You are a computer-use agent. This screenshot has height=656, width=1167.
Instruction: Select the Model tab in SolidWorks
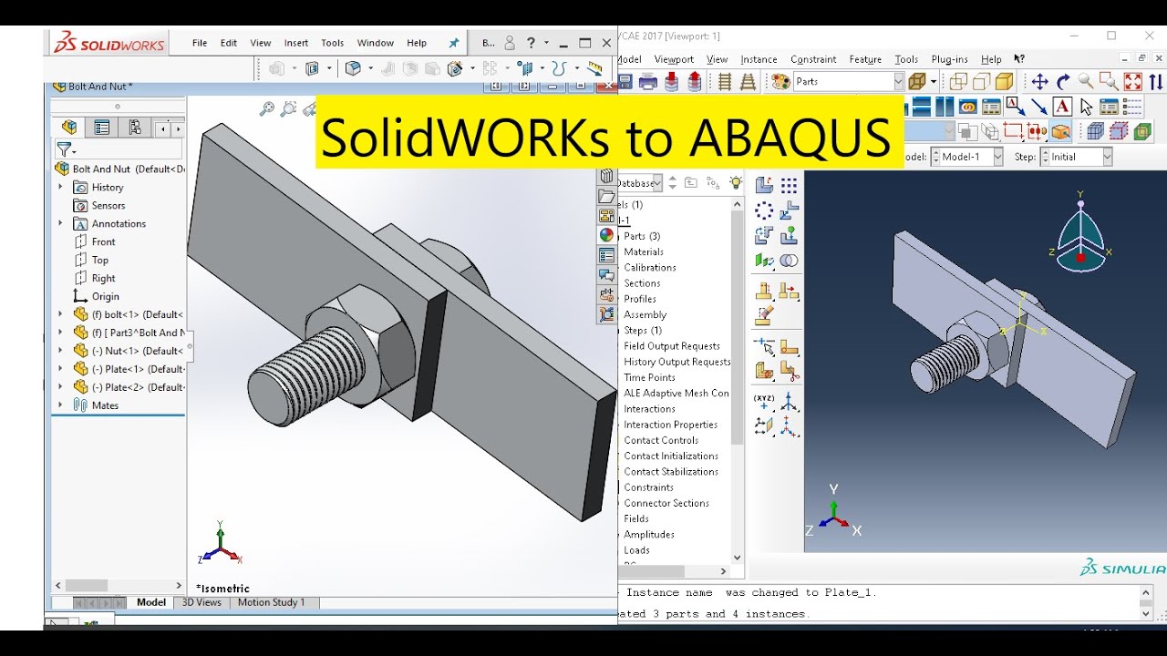click(x=151, y=602)
